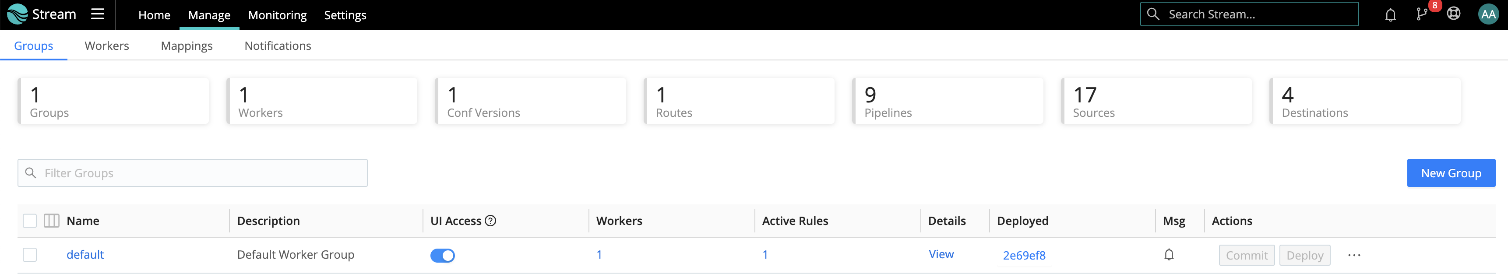This screenshot has height=274, width=1508.
Task: Open the version control icon showing 8 changes
Action: coord(1422,14)
